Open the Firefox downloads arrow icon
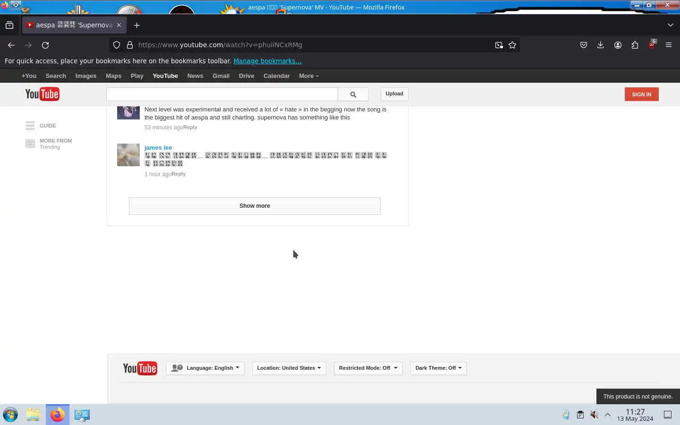680x425 pixels. pyautogui.click(x=601, y=45)
